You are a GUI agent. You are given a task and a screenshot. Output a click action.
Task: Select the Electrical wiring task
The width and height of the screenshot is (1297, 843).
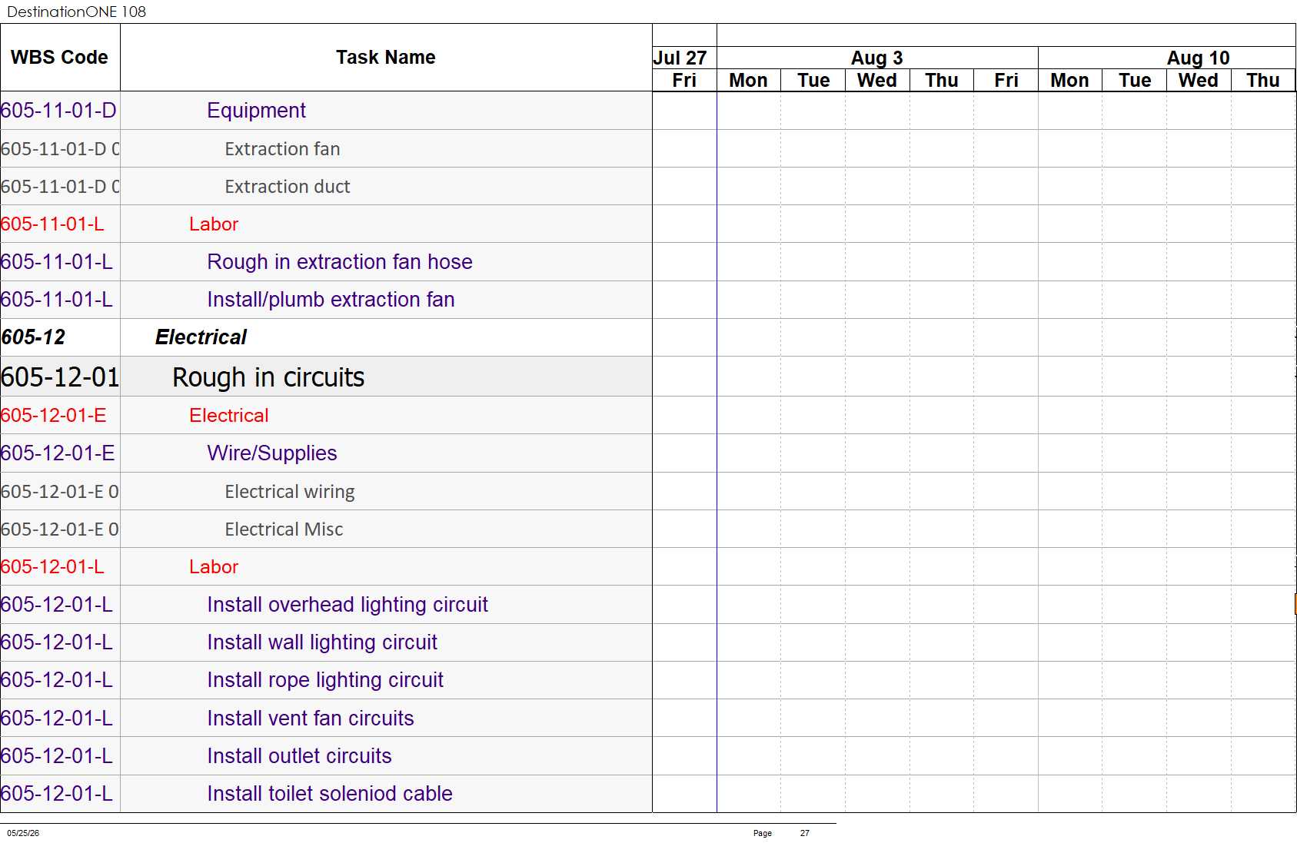click(x=289, y=492)
